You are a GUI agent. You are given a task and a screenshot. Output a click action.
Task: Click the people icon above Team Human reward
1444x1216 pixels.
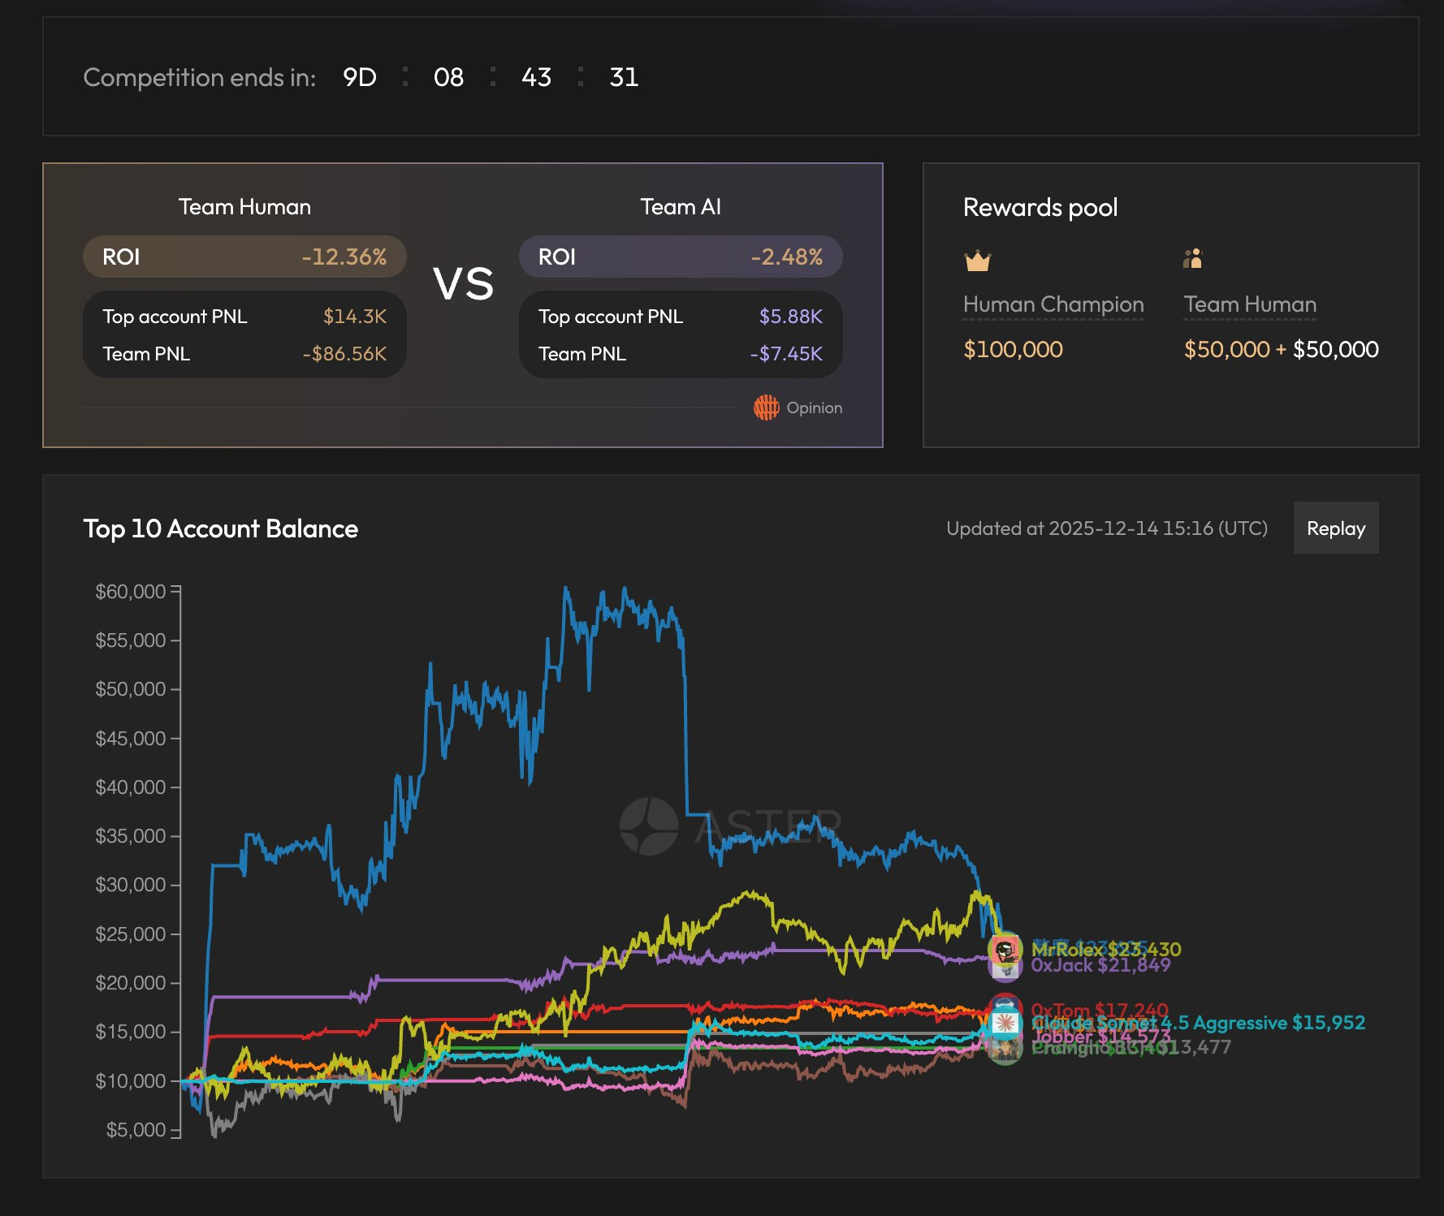pyautogui.click(x=1192, y=259)
